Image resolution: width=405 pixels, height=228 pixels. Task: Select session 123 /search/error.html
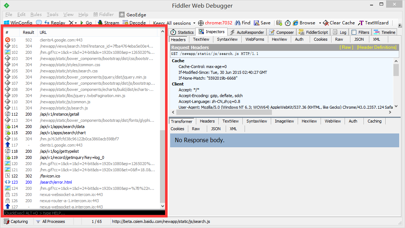tap(82, 182)
